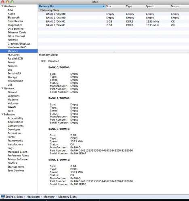Screen dimensions: 189x201
Task: Open Printer Software under Software
Action: [18, 159]
